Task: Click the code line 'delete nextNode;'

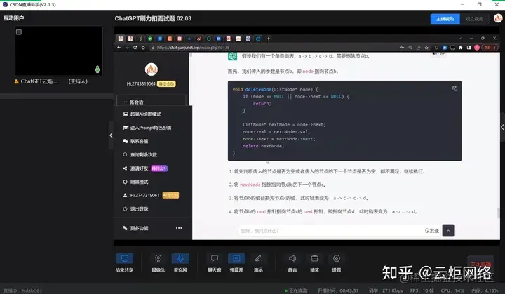Action: pyautogui.click(x=263, y=146)
